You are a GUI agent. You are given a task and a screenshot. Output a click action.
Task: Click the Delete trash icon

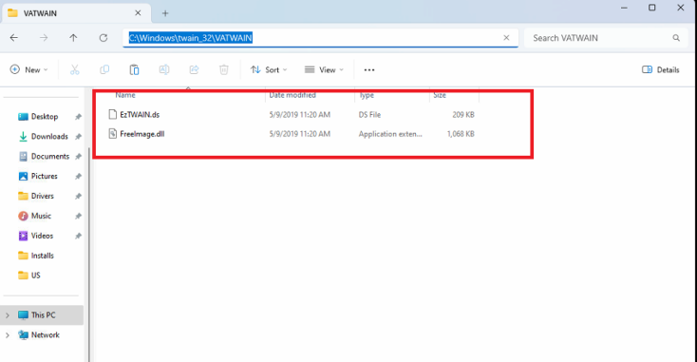[x=223, y=69]
